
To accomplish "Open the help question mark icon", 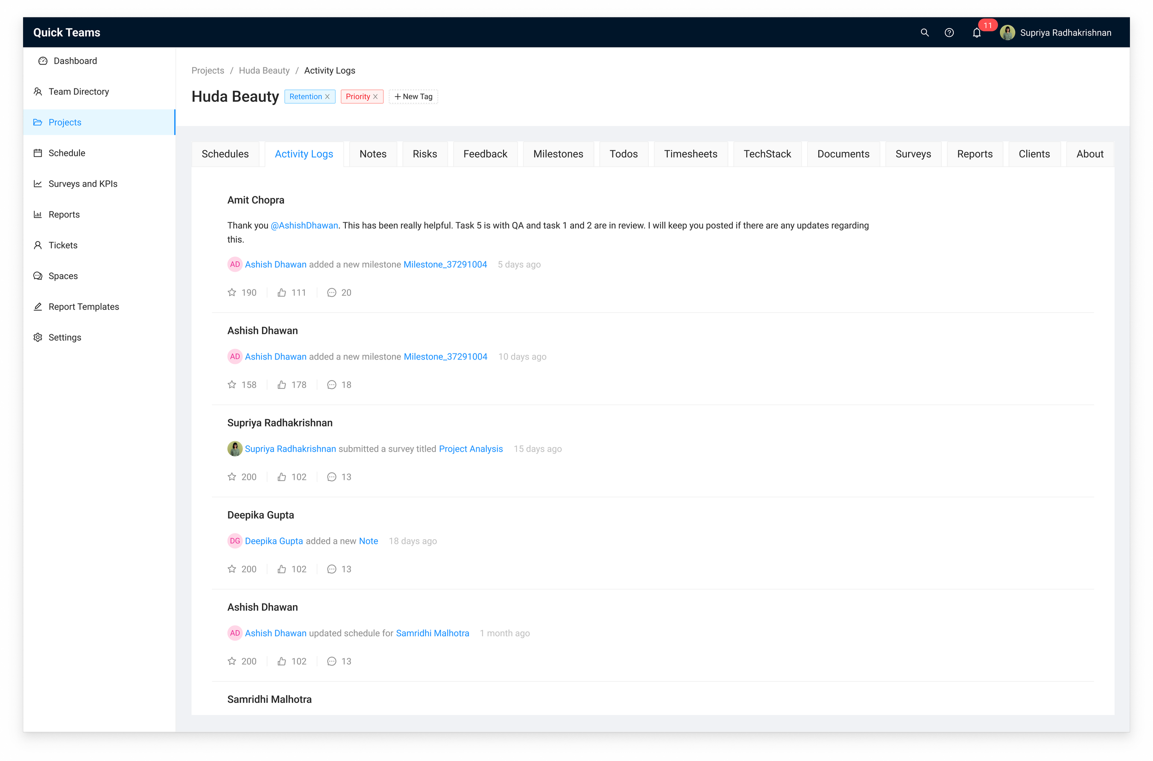I will pyautogui.click(x=949, y=33).
